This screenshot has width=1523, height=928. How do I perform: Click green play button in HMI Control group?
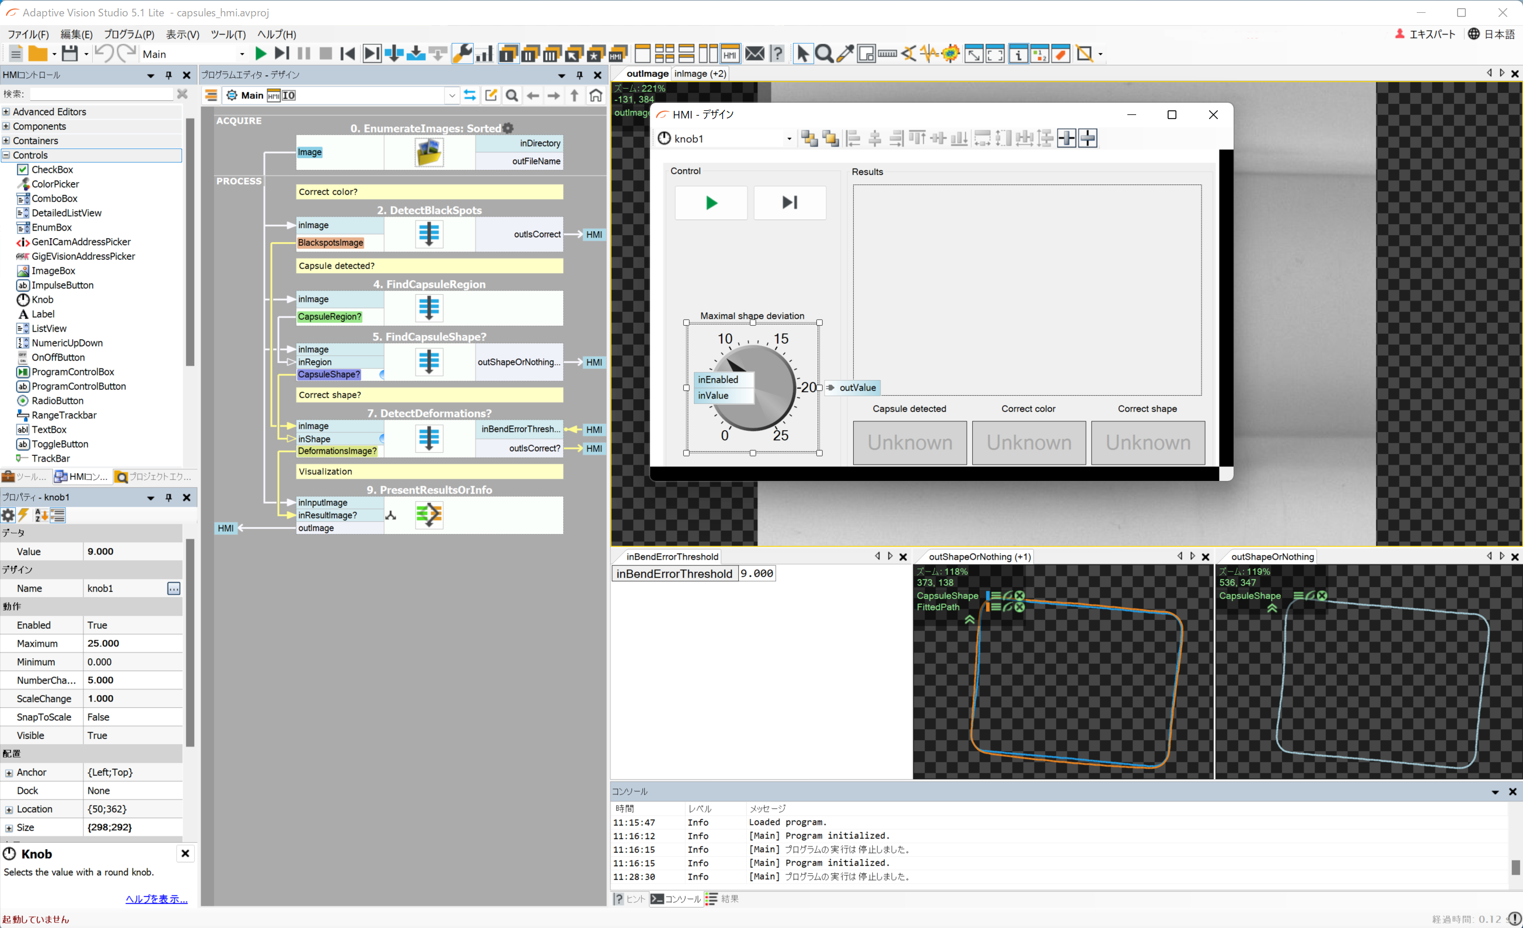click(x=711, y=203)
